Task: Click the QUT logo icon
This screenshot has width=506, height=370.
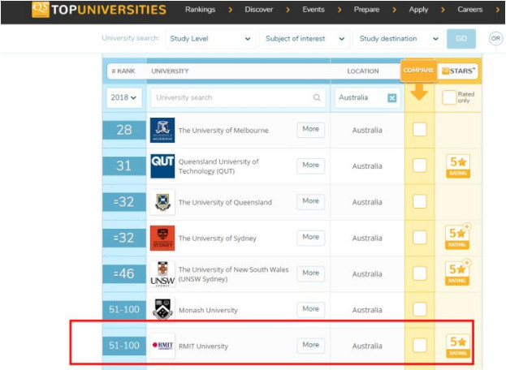Action: click(x=162, y=166)
